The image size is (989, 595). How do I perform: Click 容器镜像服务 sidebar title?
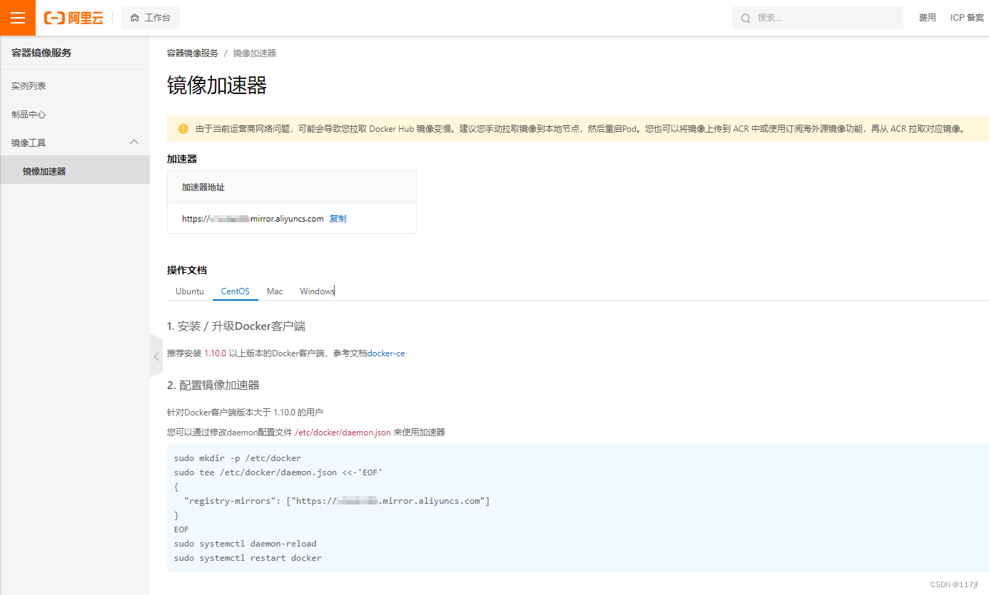41,53
